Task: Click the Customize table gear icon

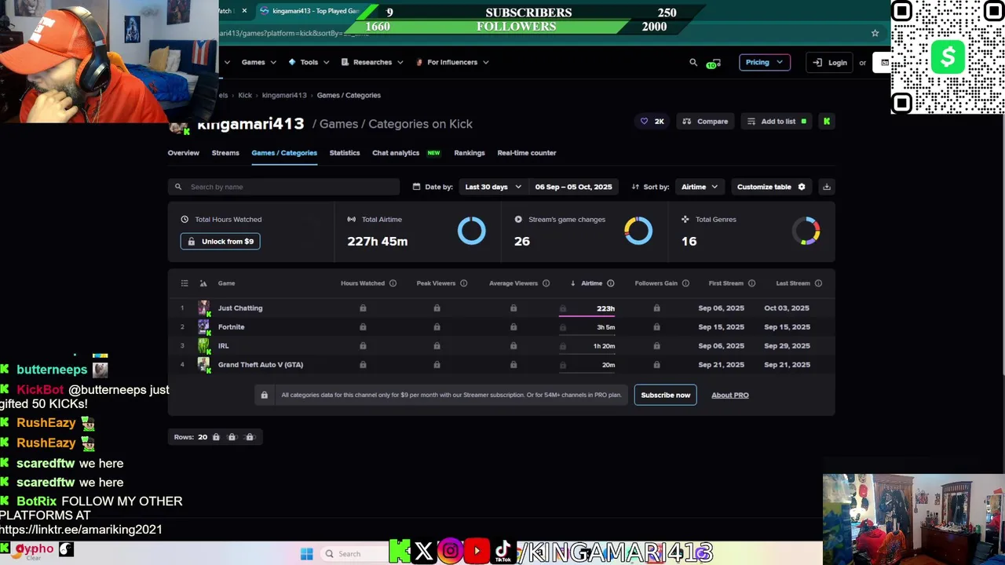Action: (x=802, y=187)
